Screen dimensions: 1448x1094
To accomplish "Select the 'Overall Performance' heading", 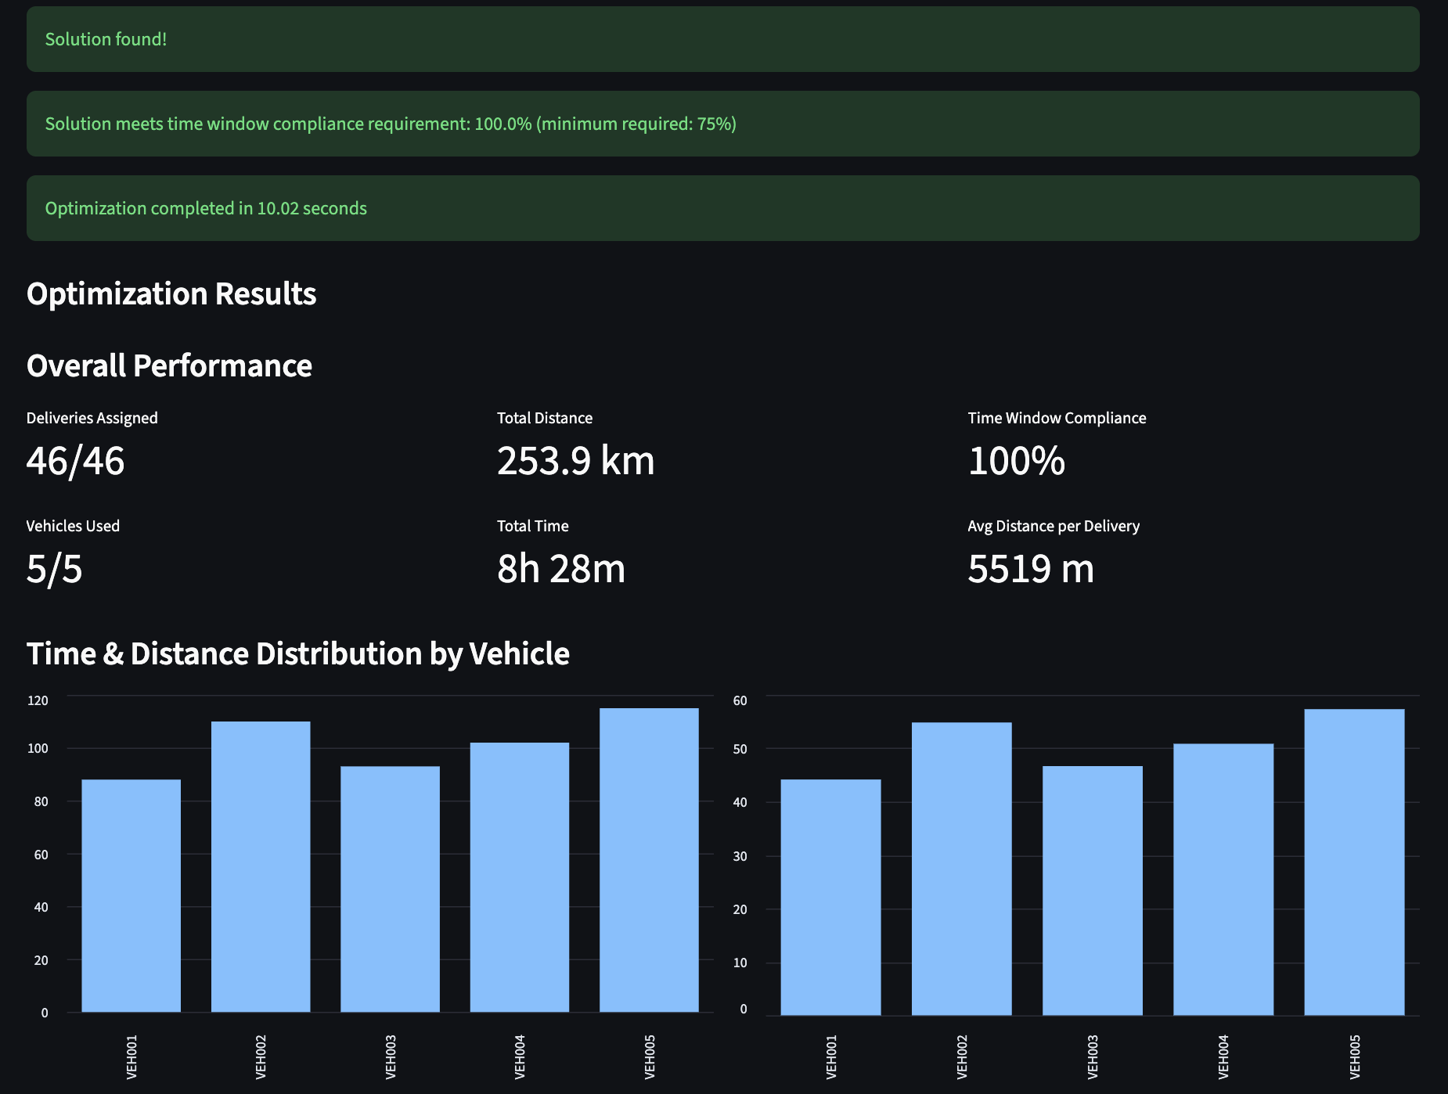I will click(169, 366).
